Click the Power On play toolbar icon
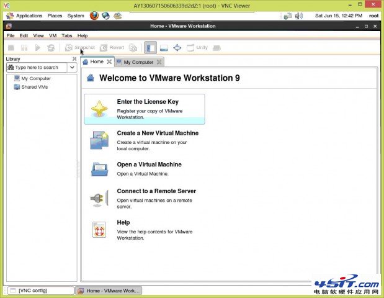384x298 pixels. [37, 48]
